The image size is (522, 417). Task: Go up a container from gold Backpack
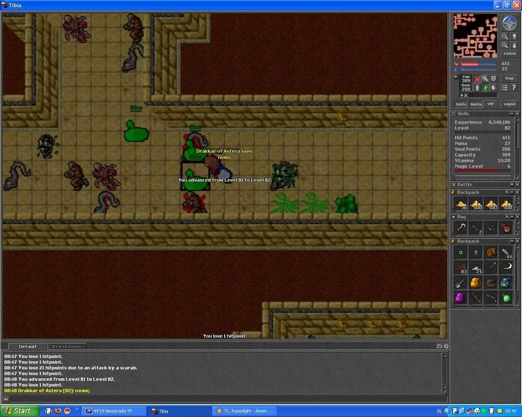(507, 192)
